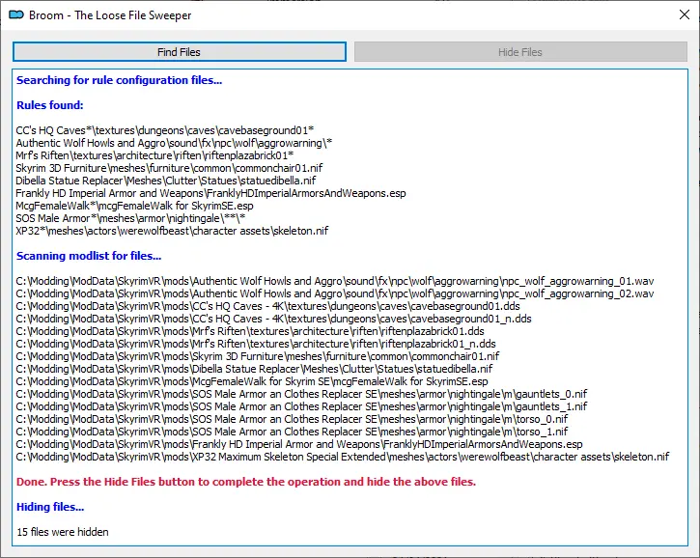Click the Skyrim 3D Furniture commonchair01.nif rule
This screenshot has width=700, height=558.
[x=169, y=168]
